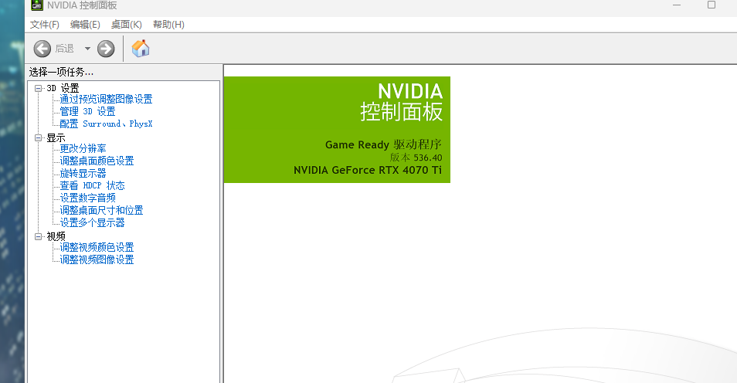Open 调整桌面尺寸和位置 page
Image resolution: width=737 pixels, height=383 pixels.
101,210
